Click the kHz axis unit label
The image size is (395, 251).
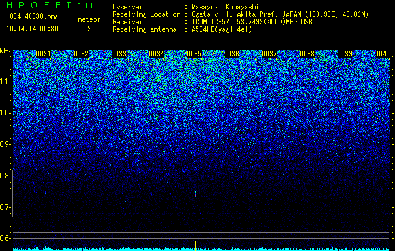[x=6, y=51]
